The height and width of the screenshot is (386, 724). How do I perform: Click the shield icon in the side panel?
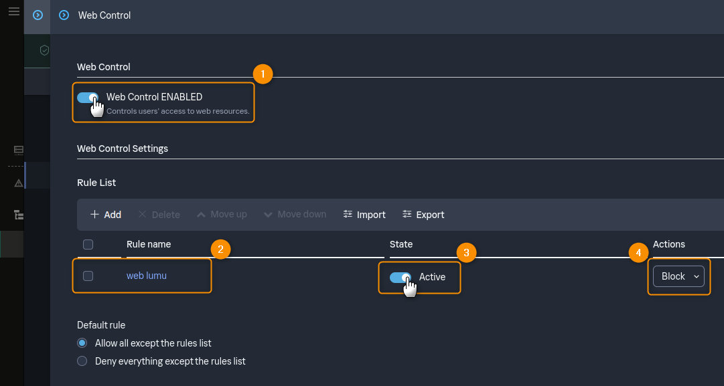pyautogui.click(x=44, y=50)
